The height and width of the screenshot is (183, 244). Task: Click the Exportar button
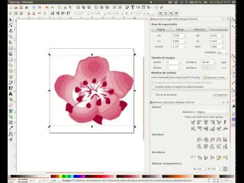(220, 95)
